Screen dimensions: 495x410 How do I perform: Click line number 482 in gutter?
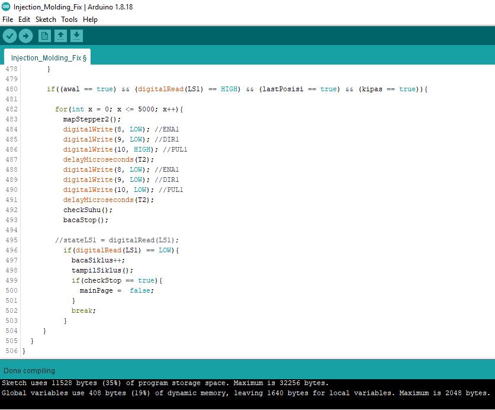pyautogui.click(x=11, y=109)
